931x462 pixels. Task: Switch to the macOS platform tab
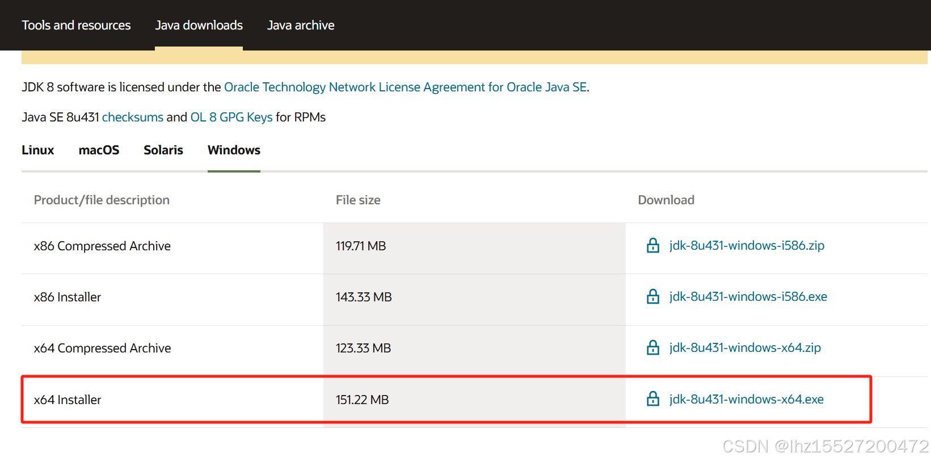(x=99, y=150)
